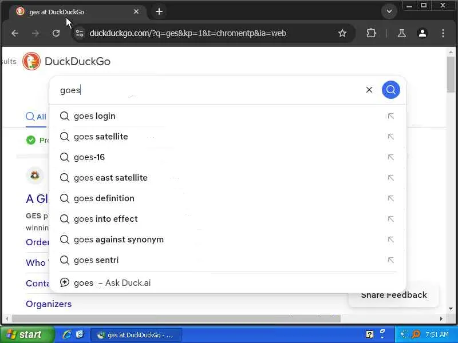Viewport: 458px width, 343px height.
Task: Open a new tab with plus button
Action: pos(159,11)
